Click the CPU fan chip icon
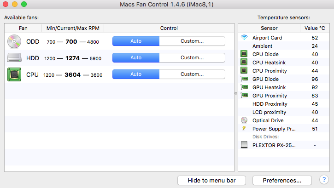The width and height of the screenshot is (334, 188). point(14,74)
